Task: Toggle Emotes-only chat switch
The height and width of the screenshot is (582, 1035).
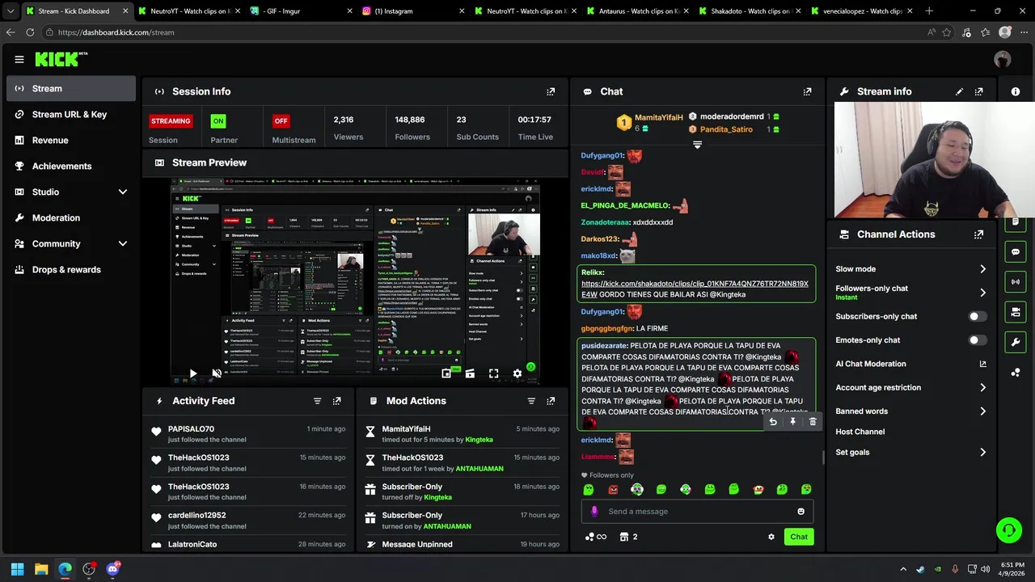Action: coord(978,340)
